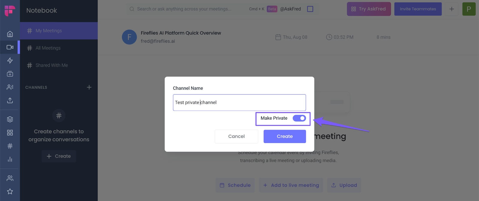Click the Channel Name text field
Image resolution: width=479 pixels, height=201 pixels.
239,103
